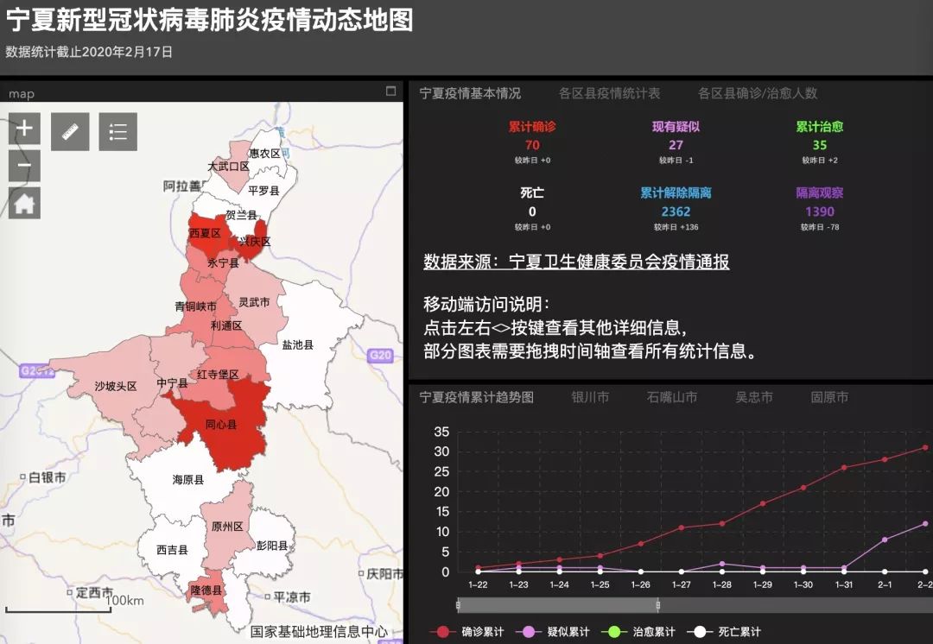933x644 pixels.
Task: Zoom in on the map with plus icon
Action: (23, 129)
